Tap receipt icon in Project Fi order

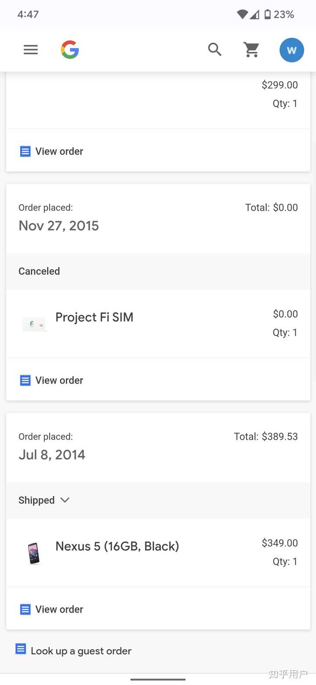[25, 380]
